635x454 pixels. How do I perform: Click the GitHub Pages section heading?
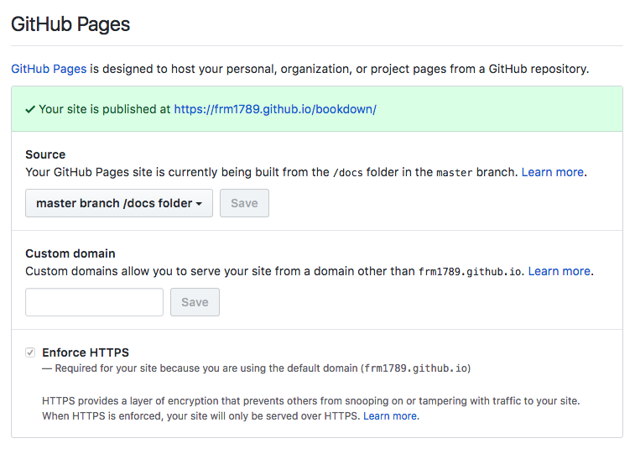[70, 24]
